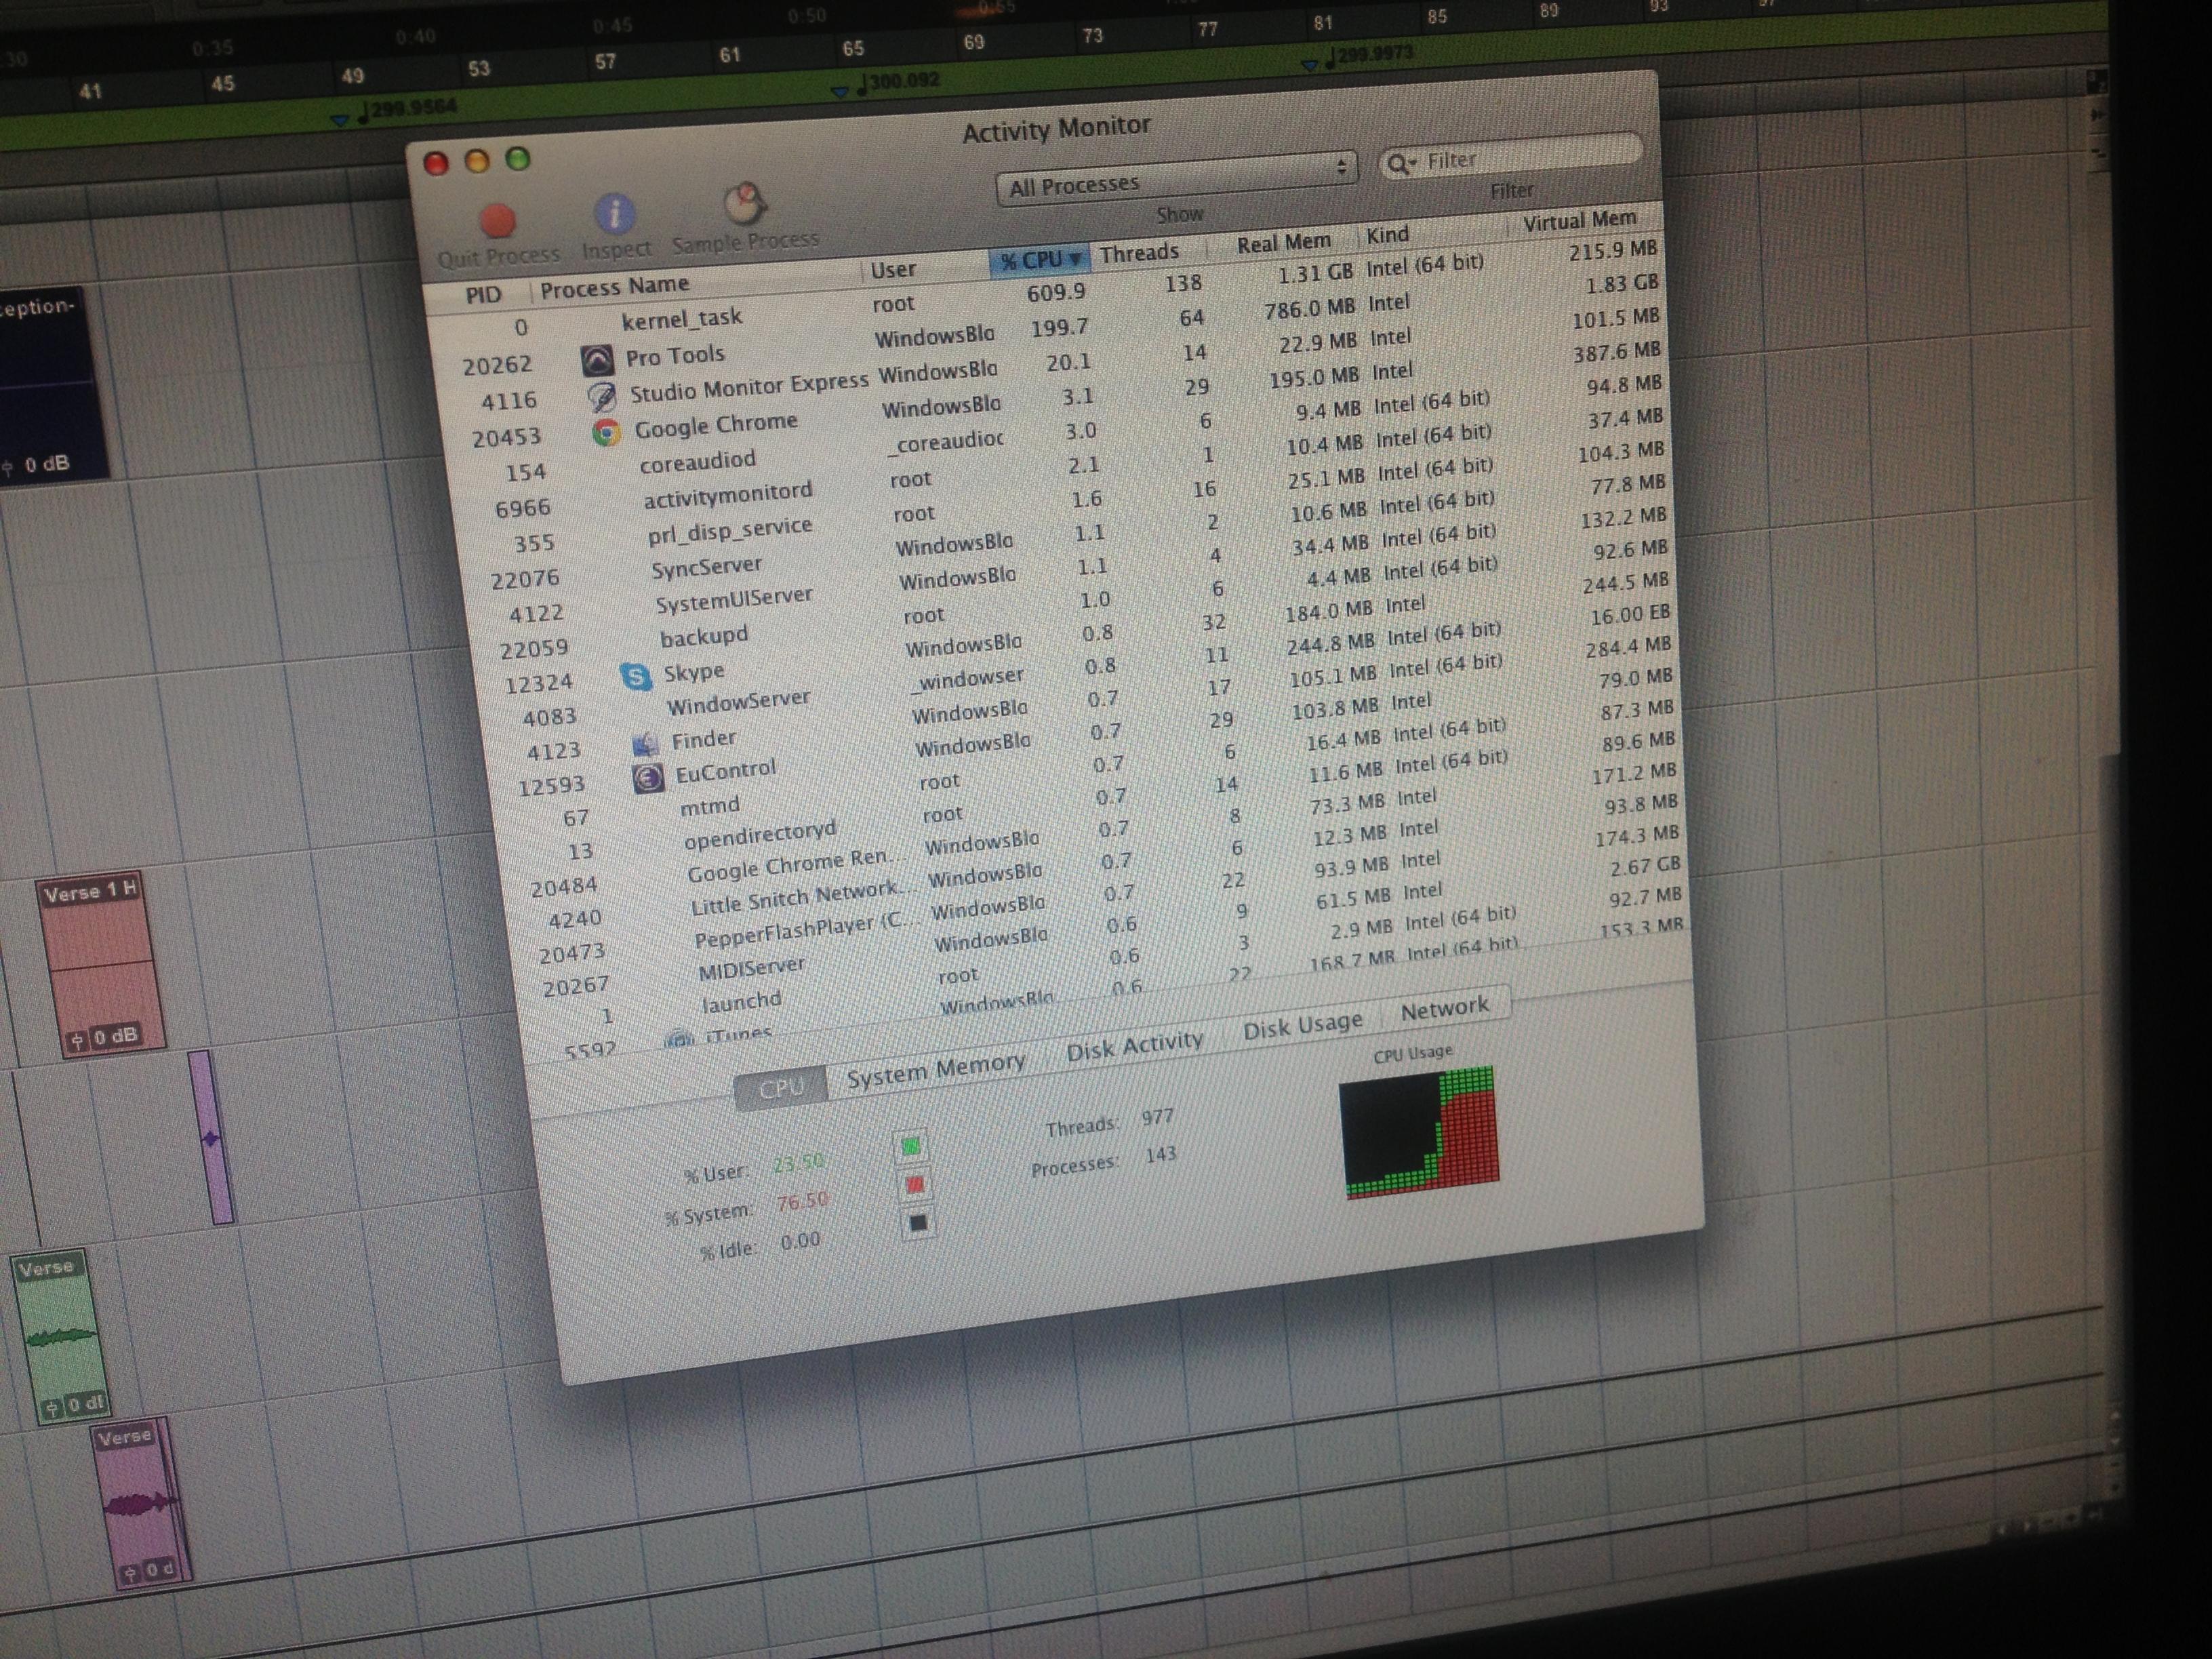Click the Quit Process toolbar icon
This screenshot has height=1659, width=2212.
(498, 220)
